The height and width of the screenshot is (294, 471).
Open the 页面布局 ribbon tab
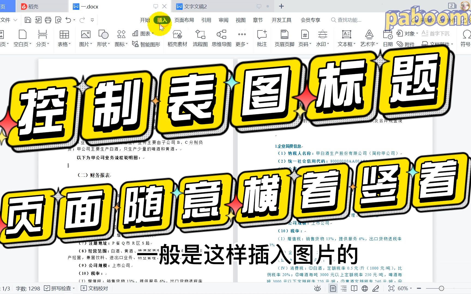(x=184, y=20)
